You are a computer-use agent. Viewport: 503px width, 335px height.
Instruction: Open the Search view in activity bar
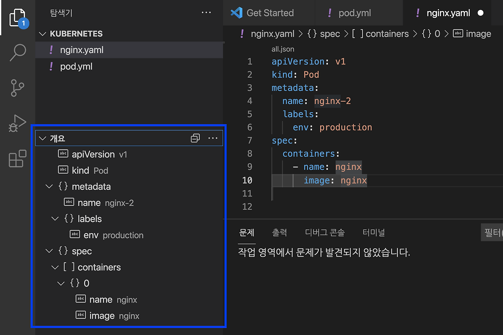tap(18, 52)
